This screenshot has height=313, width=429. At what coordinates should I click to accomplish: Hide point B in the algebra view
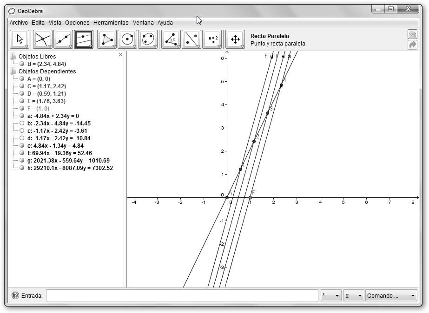click(x=22, y=64)
